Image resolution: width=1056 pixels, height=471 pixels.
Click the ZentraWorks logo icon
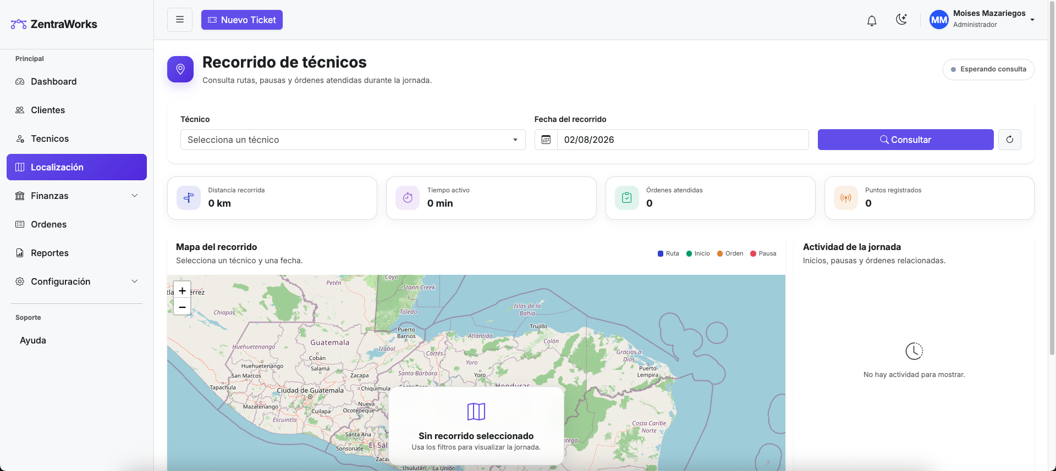tap(19, 24)
